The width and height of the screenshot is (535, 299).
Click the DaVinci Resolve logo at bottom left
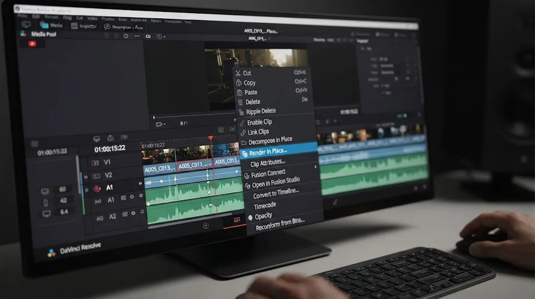tap(52, 253)
